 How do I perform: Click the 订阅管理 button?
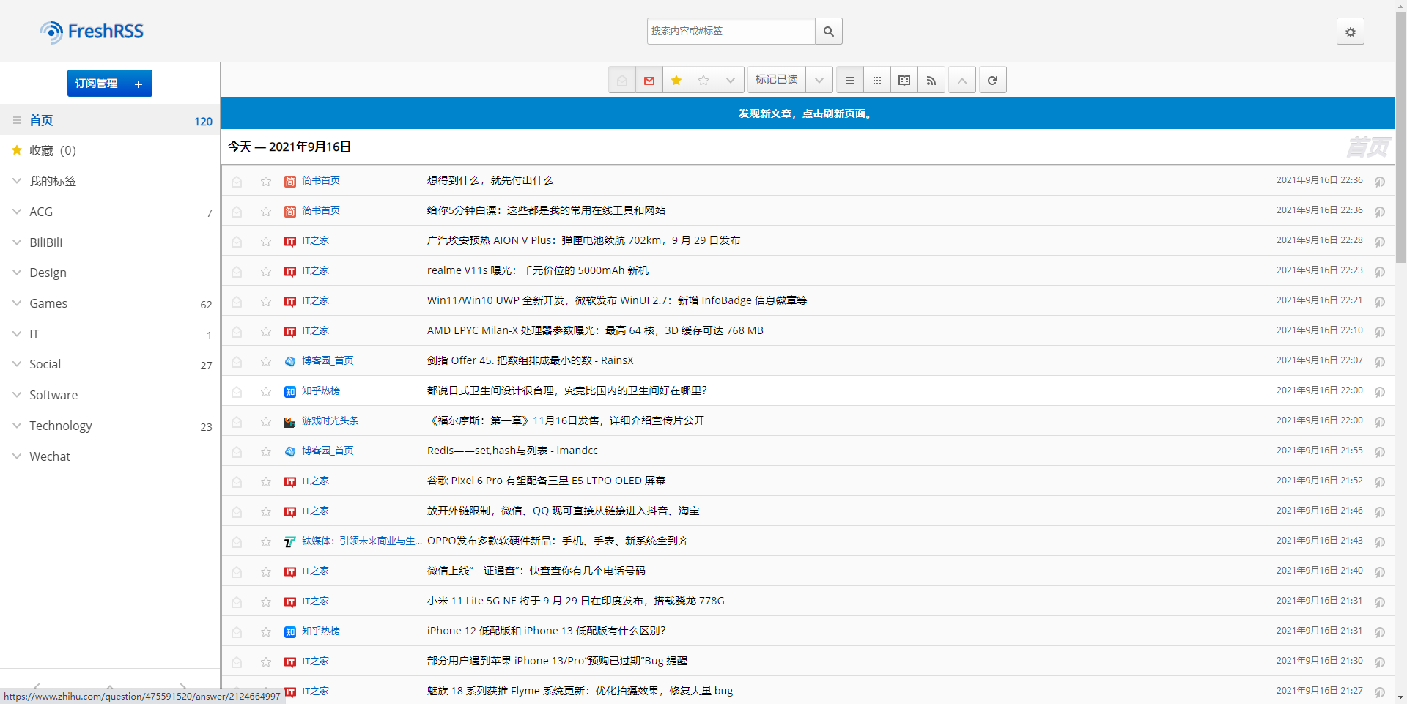[x=96, y=84]
